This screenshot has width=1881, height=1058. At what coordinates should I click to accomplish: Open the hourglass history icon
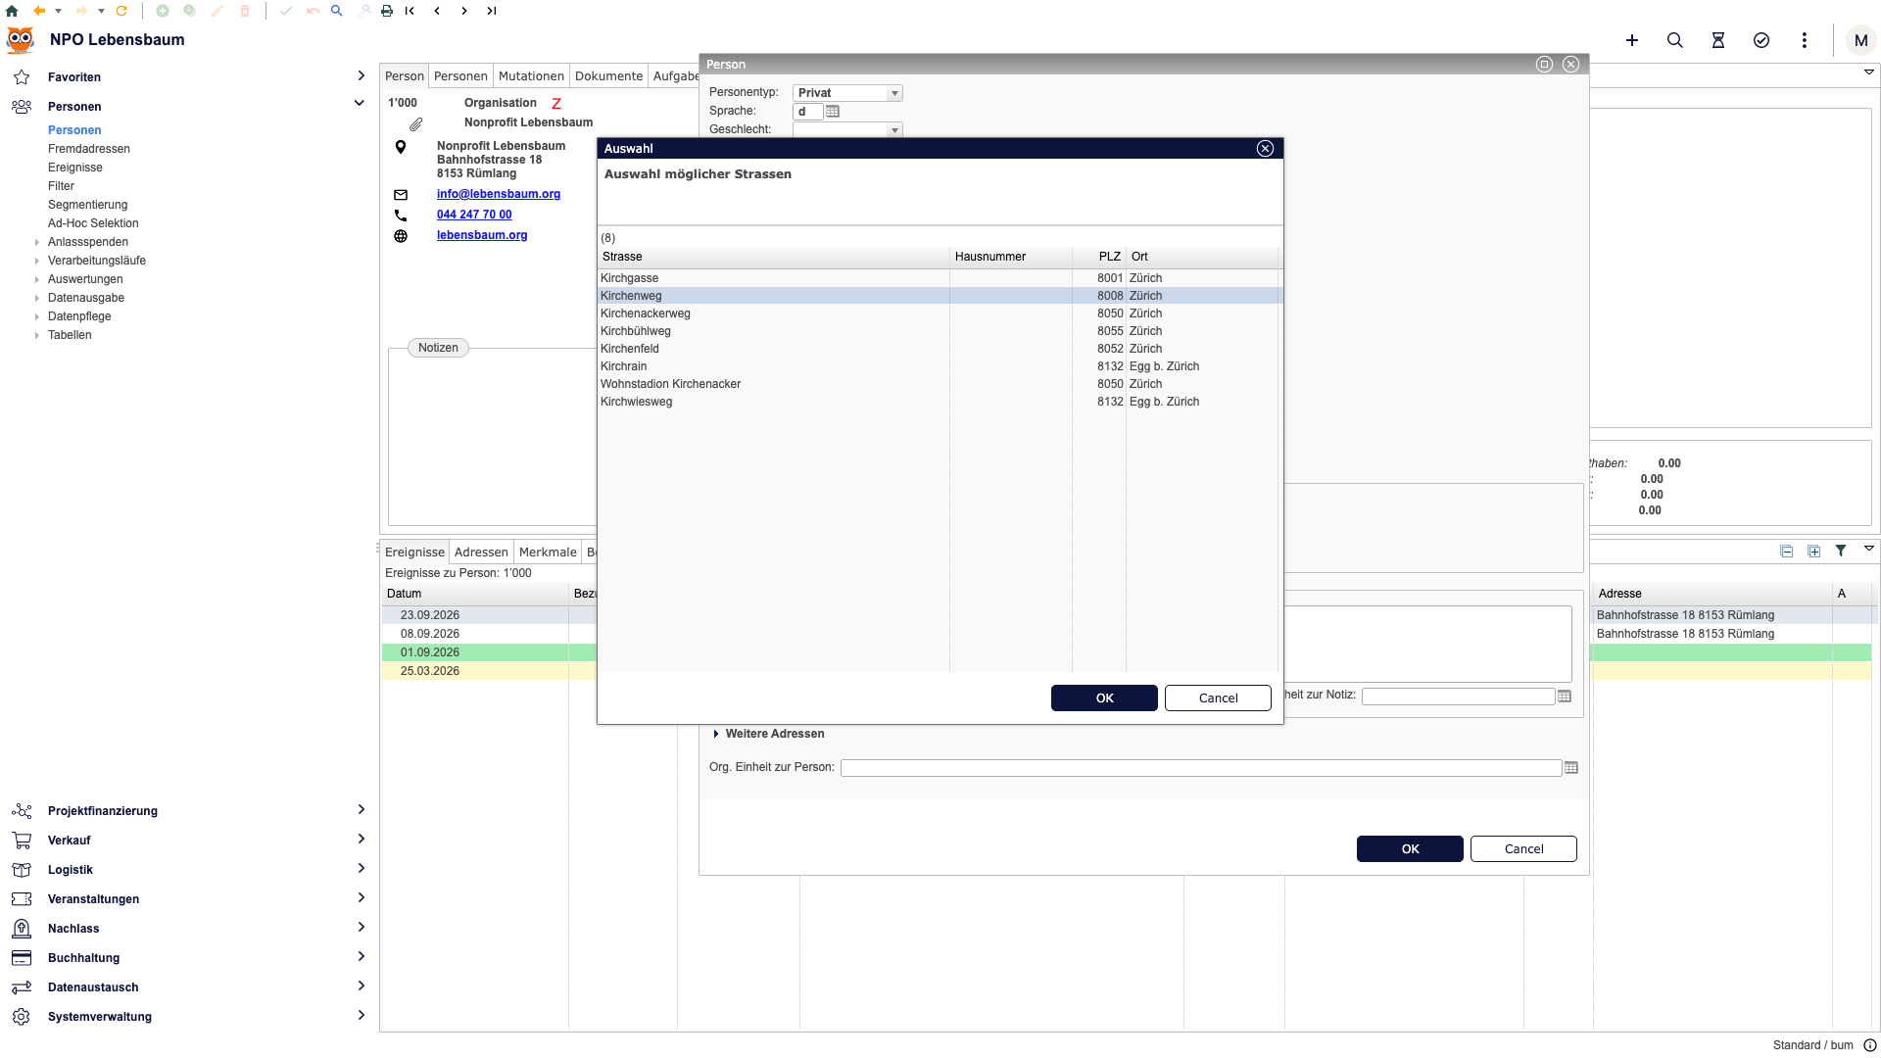(1718, 40)
